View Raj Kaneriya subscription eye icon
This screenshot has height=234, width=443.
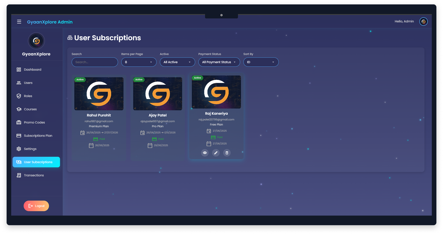point(205,153)
